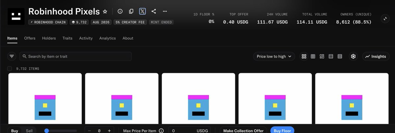Decrease the item quantity with minus
The image size is (395, 133).
(89, 131)
